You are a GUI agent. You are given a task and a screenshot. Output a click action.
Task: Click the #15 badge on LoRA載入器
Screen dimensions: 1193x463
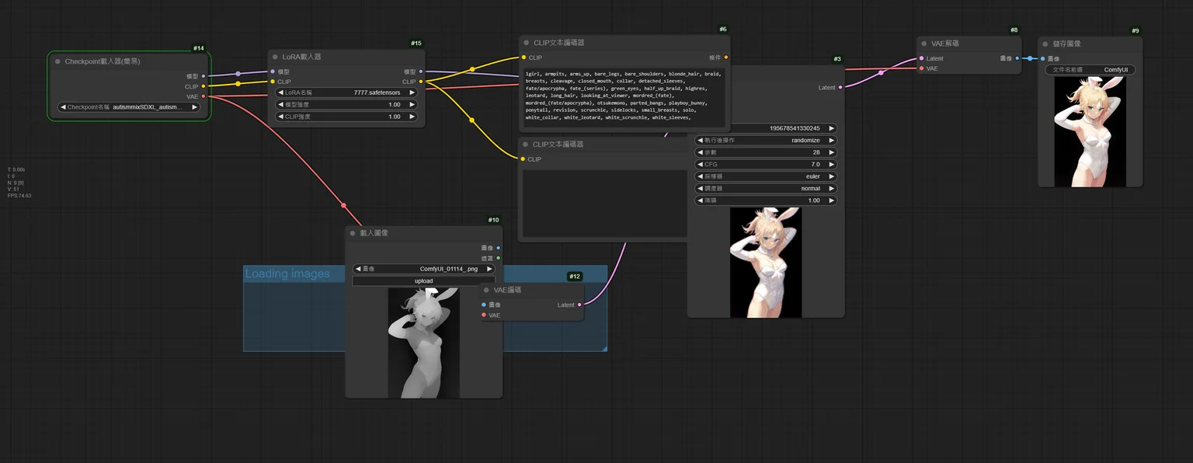click(x=416, y=44)
